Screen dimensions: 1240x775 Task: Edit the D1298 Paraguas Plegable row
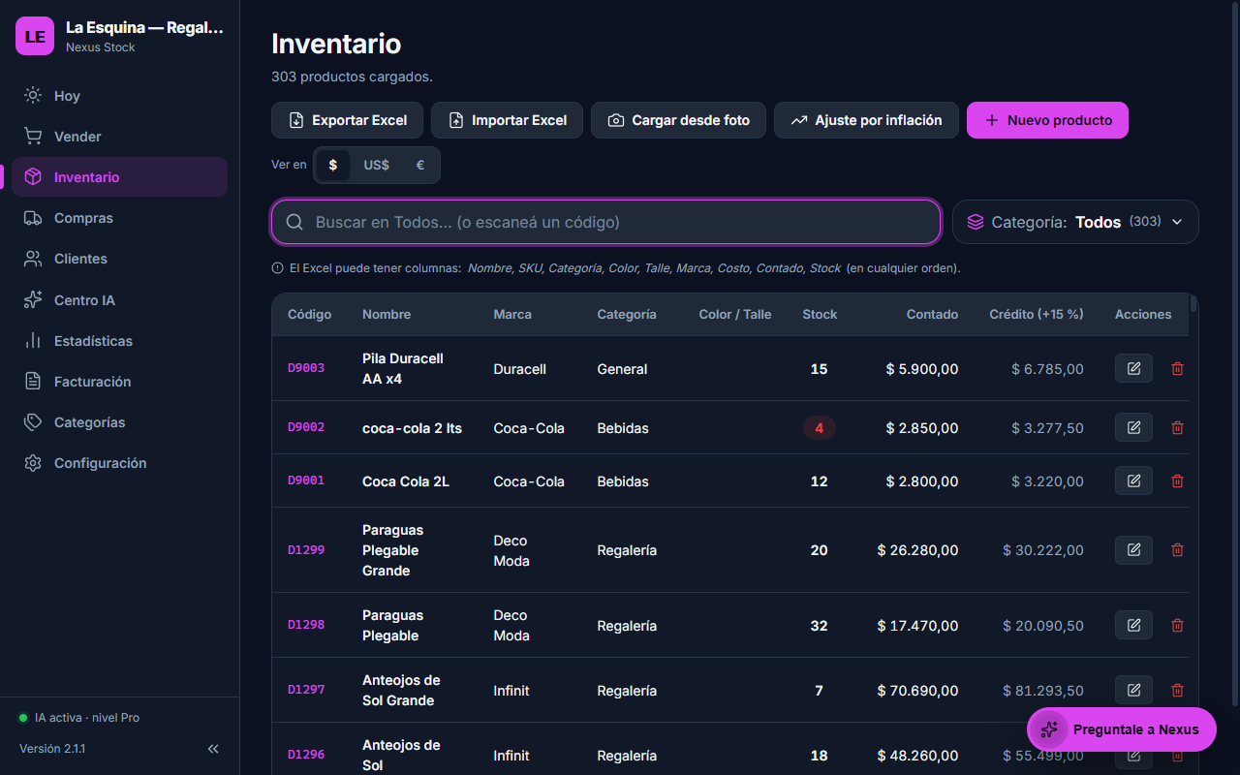(1133, 625)
